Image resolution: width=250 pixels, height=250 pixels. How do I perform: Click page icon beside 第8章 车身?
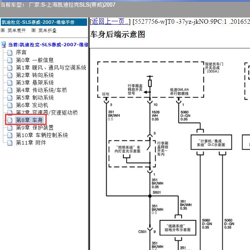[10, 120]
